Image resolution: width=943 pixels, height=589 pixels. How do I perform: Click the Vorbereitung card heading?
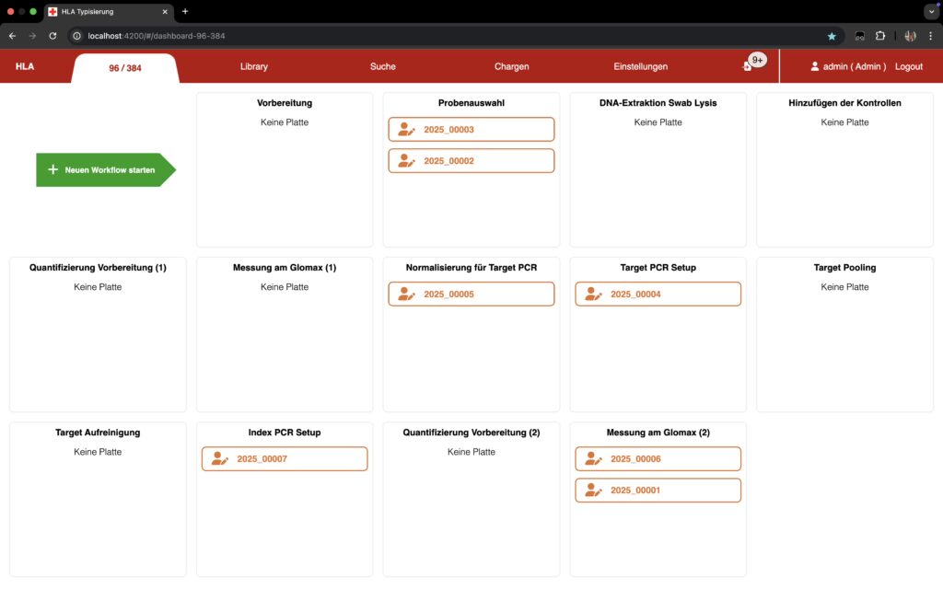[285, 103]
